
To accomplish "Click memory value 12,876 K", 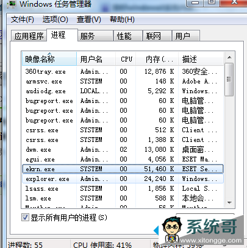I will point(159,71).
